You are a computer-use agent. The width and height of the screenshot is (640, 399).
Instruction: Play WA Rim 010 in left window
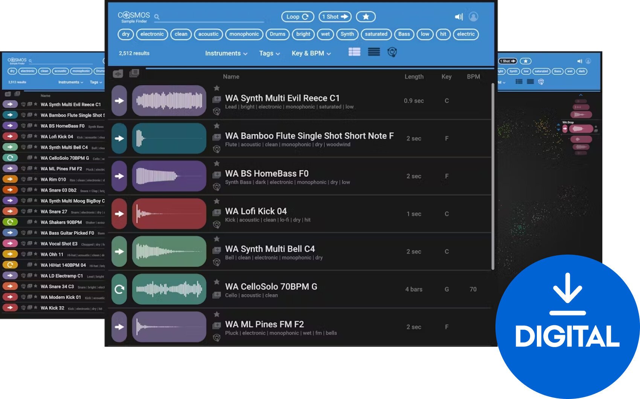[10, 179]
